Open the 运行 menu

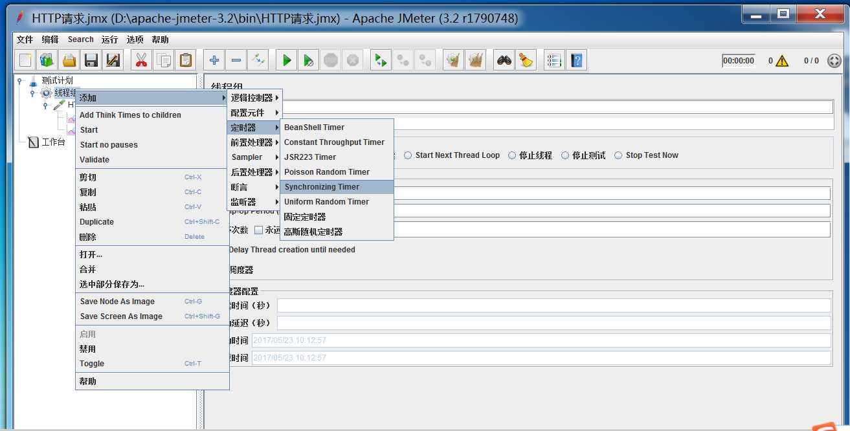click(109, 39)
